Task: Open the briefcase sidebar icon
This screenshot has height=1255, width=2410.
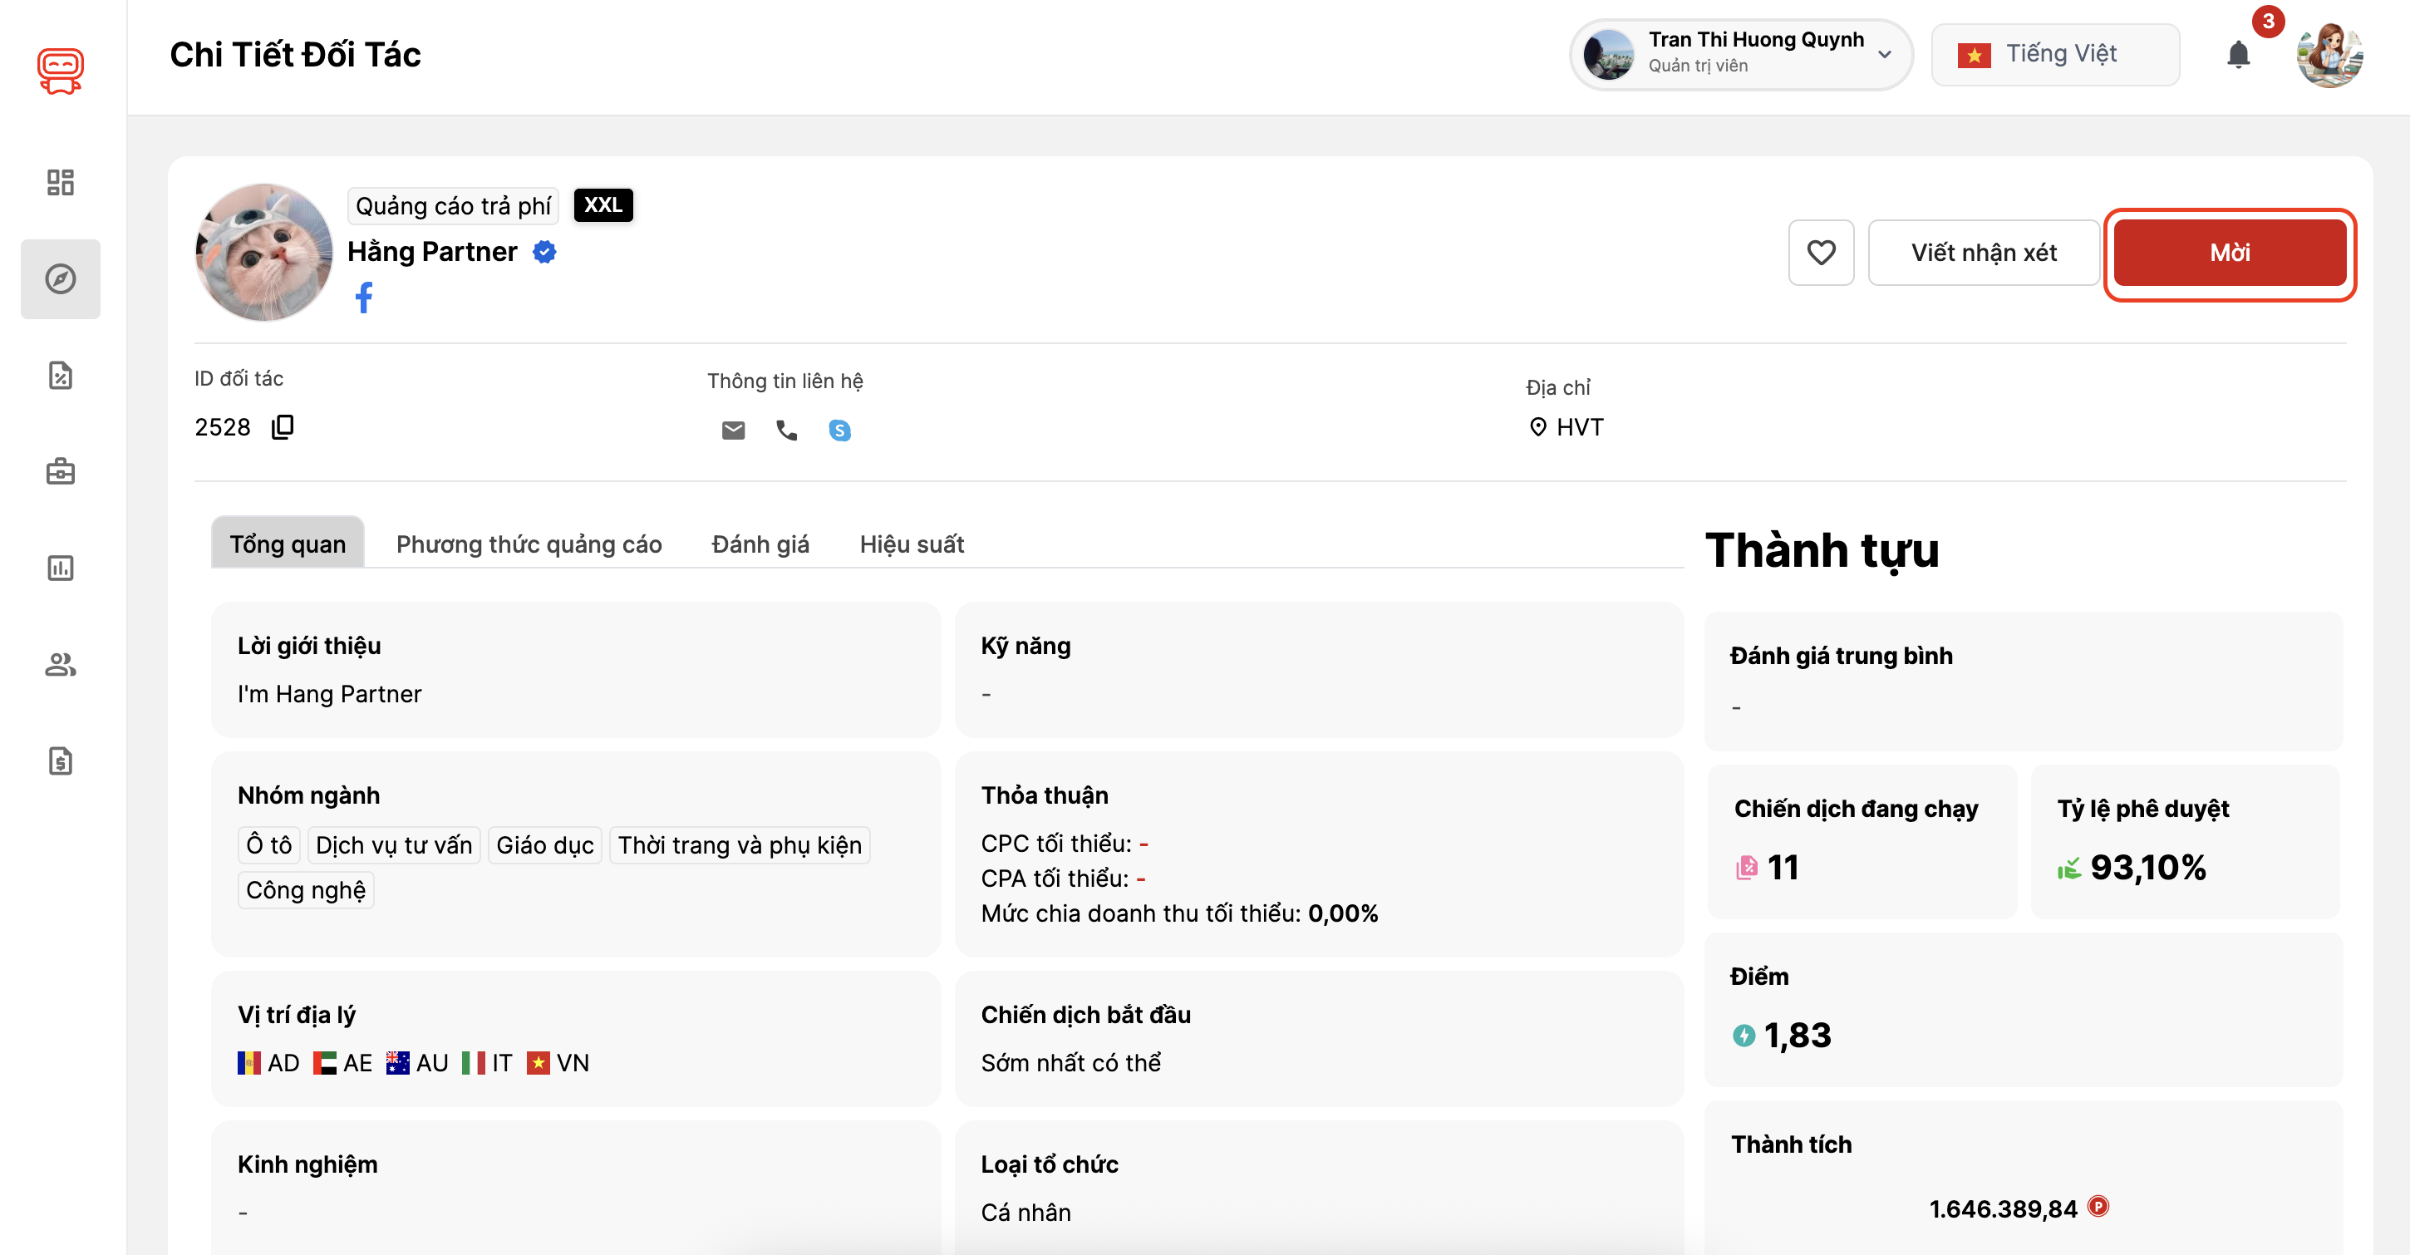Action: [61, 472]
